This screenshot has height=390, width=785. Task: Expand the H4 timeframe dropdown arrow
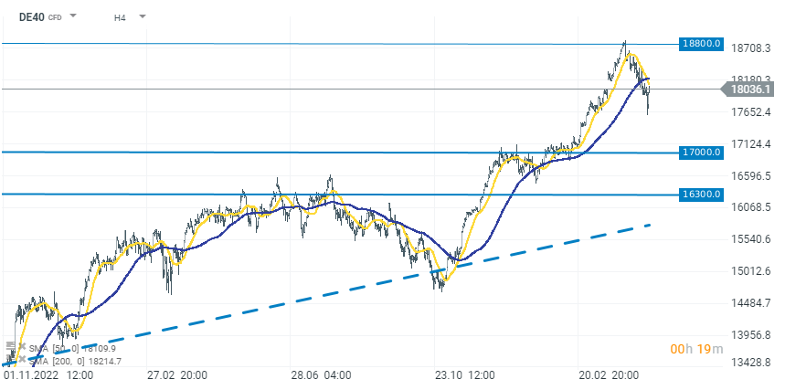point(143,16)
